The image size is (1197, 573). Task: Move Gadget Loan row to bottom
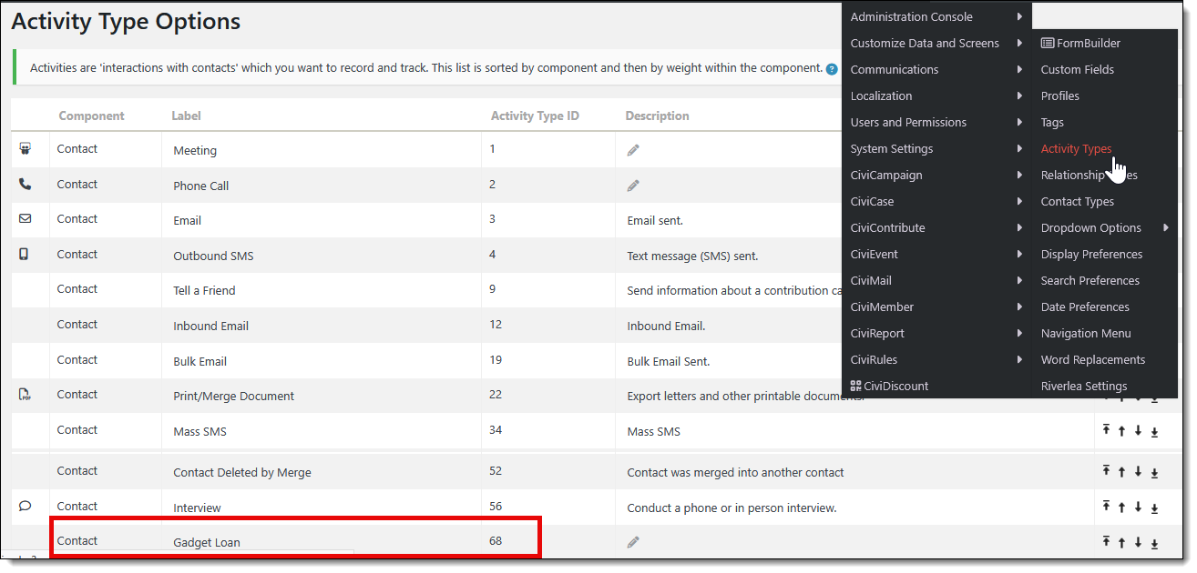point(1154,543)
